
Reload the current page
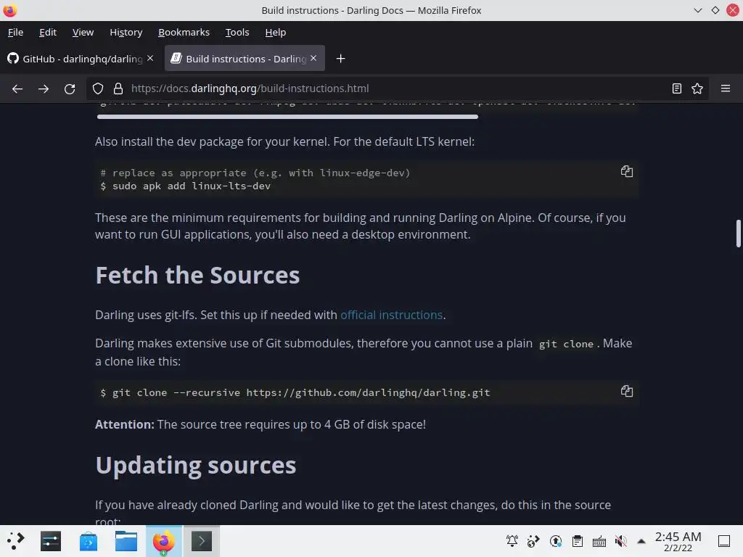(x=70, y=88)
